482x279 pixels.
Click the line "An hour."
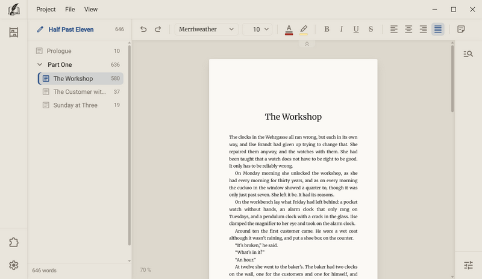pos(245,260)
